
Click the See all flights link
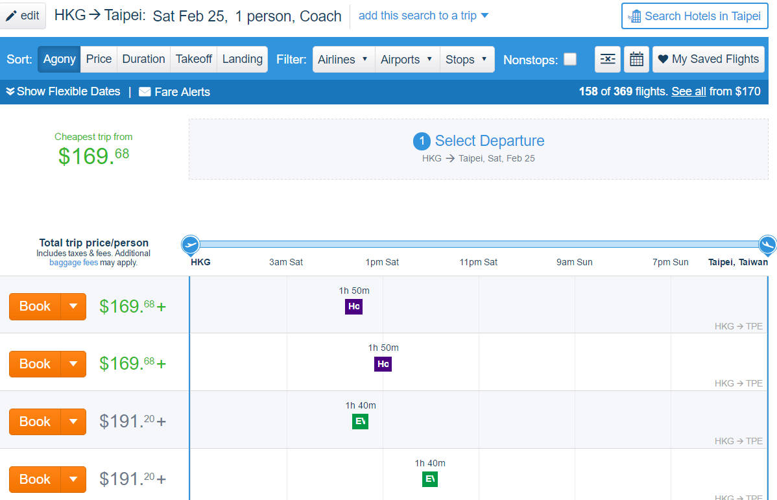point(688,91)
